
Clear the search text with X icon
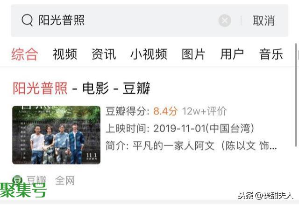pos(225,20)
